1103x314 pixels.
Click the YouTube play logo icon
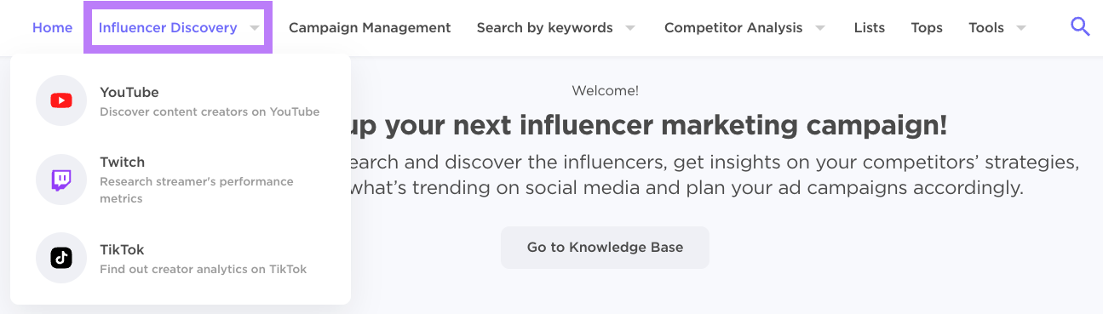61,100
